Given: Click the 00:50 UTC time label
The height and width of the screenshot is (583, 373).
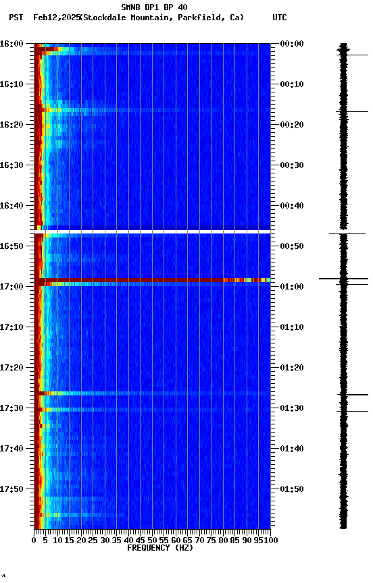Looking at the screenshot, I should [292, 246].
